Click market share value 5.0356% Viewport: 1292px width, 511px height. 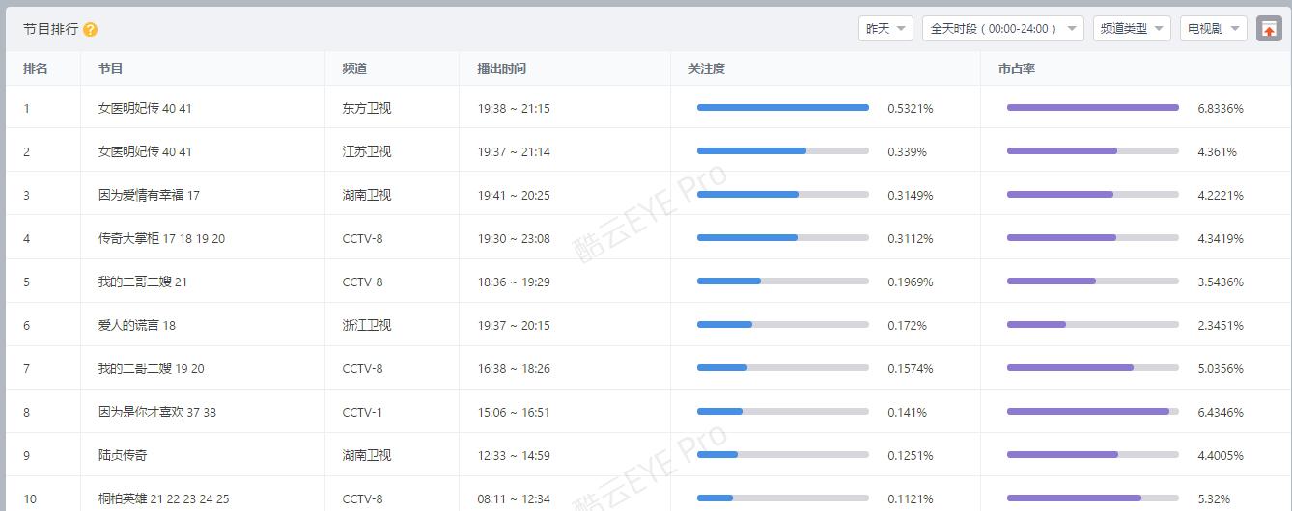[x=1221, y=368]
